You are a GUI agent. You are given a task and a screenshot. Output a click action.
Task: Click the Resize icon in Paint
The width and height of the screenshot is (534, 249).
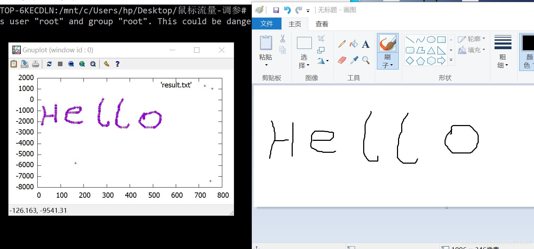321,50
